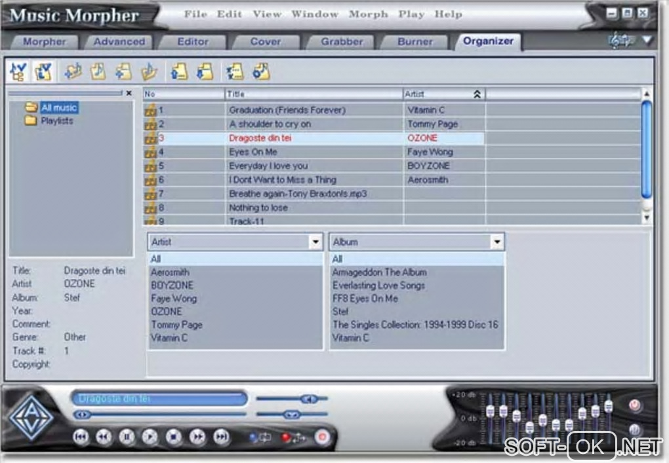This screenshot has width=669, height=463.
Task: Click the Artist column sort arrows
Action: click(477, 94)
